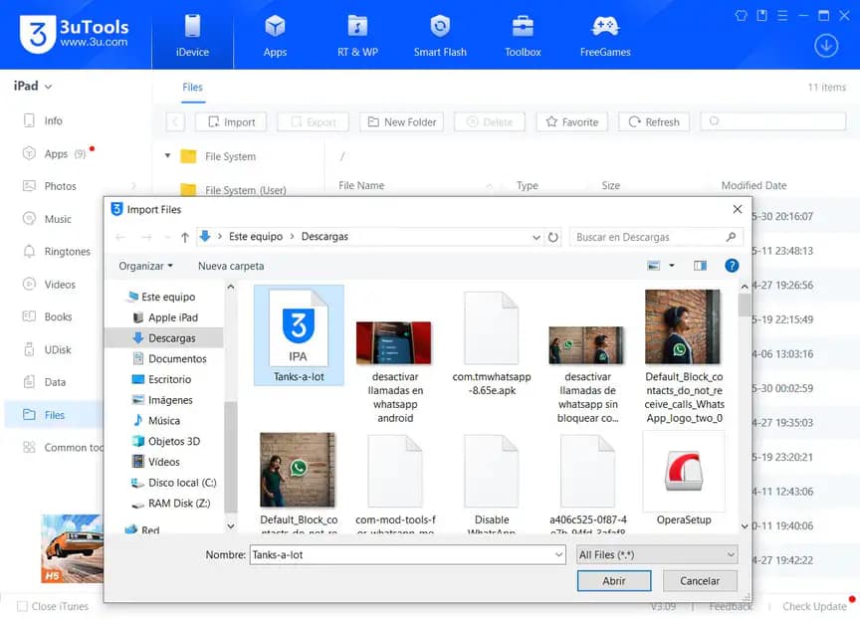
Task: Expand the Organizar menu
Action: pyautogui.click(x=145, y=266)
